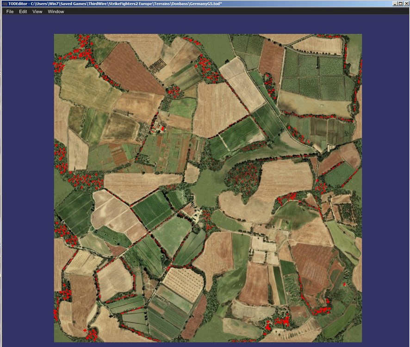410x347 pixels.
Task: Select the isolated small red object in lower-right fields
Action: pos(344,284)
